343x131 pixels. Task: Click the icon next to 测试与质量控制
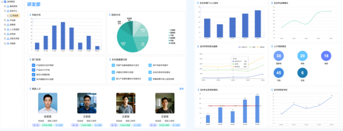pos(33,75)
